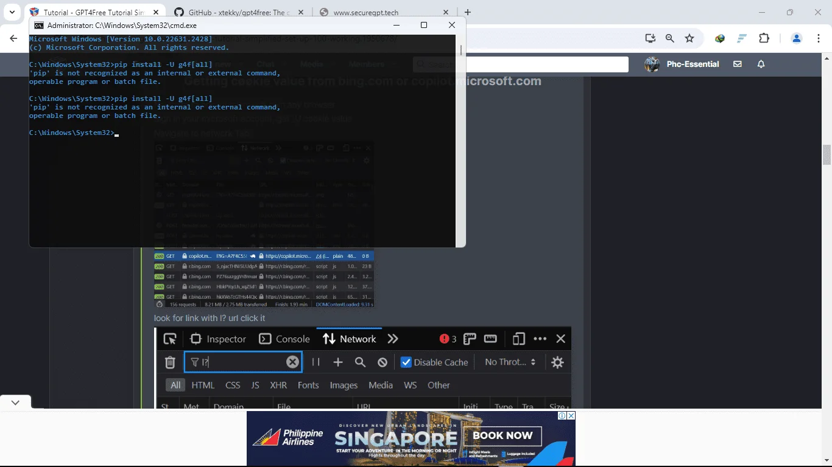Screen dimensions: 832x467
Task: Click the forum search field
Action: click(521, 64)
